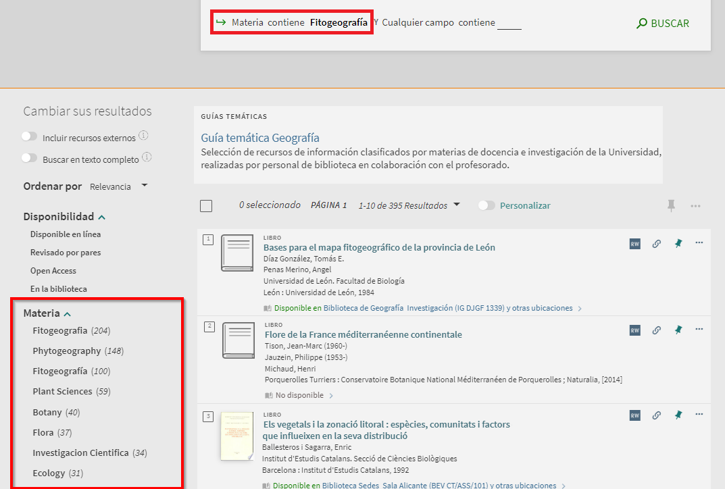
Task: Collapse the Materia facet section
Action: [68, 314]
